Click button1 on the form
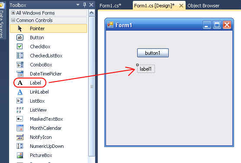Screen dimensions: 241x163 (x=153, y=53)
